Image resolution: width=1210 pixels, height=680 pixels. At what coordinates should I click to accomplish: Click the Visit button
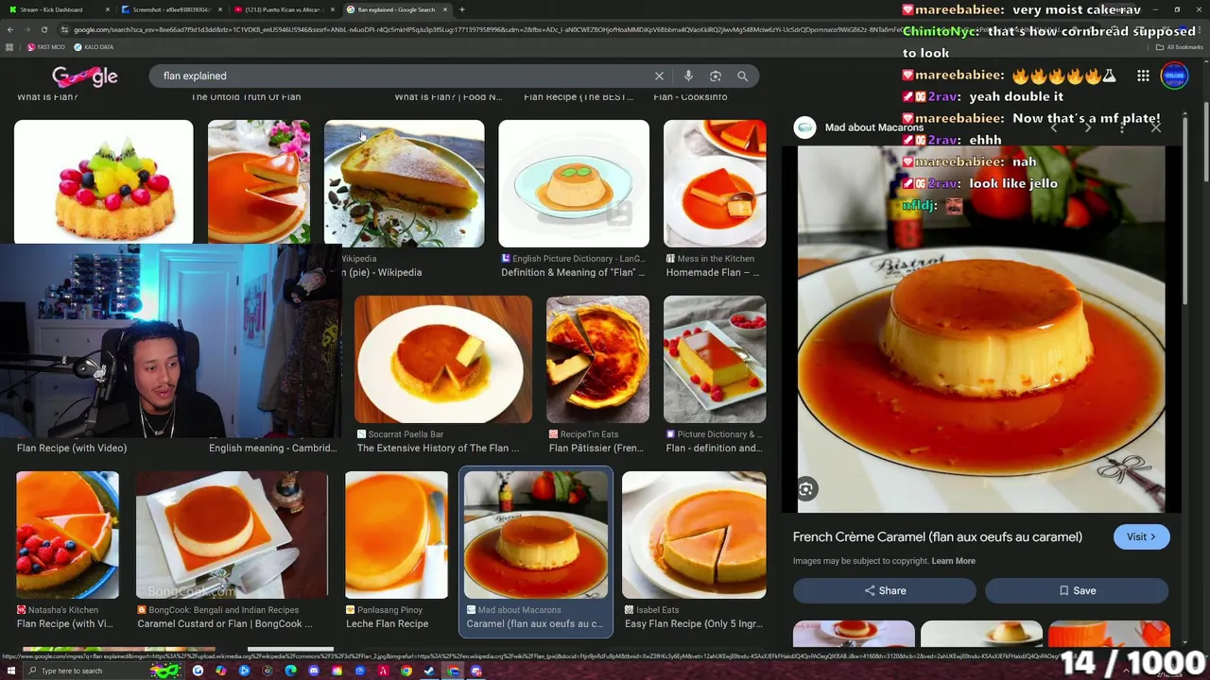(x=1141, y=536)
